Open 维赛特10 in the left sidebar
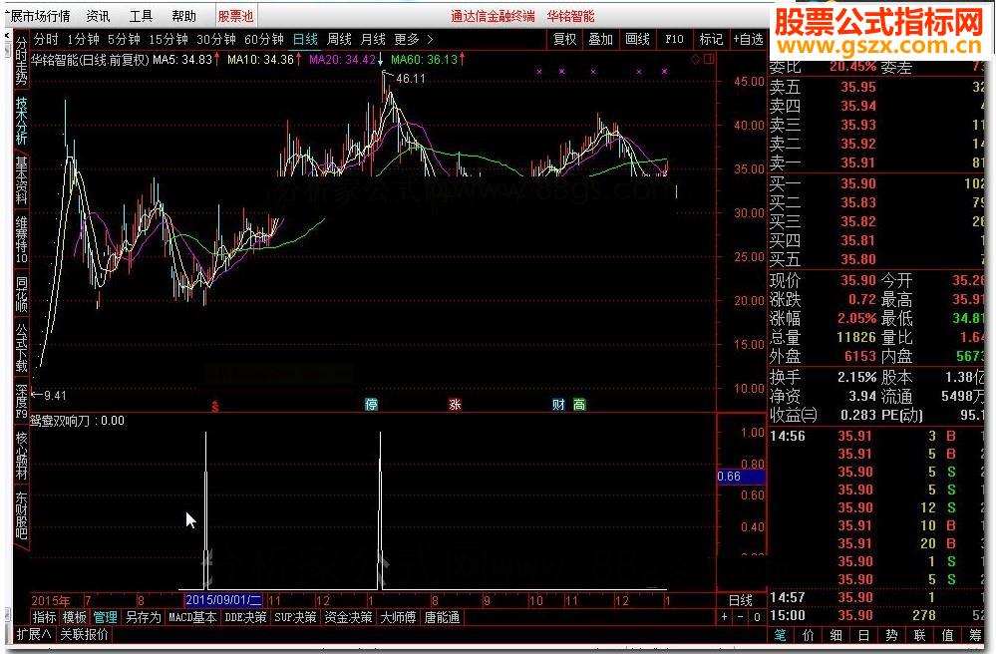 tap(21, 239)
